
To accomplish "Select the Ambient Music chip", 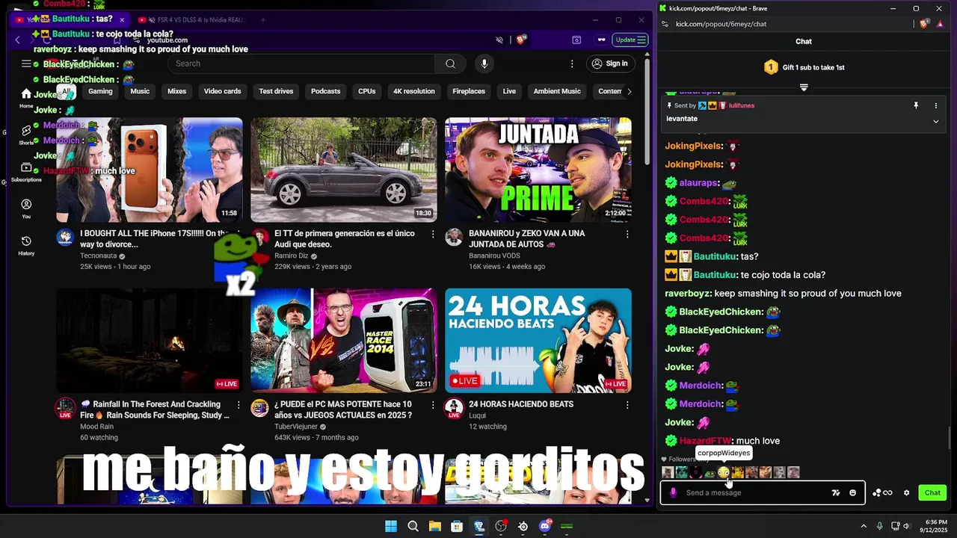I will (x=557, y=91).
